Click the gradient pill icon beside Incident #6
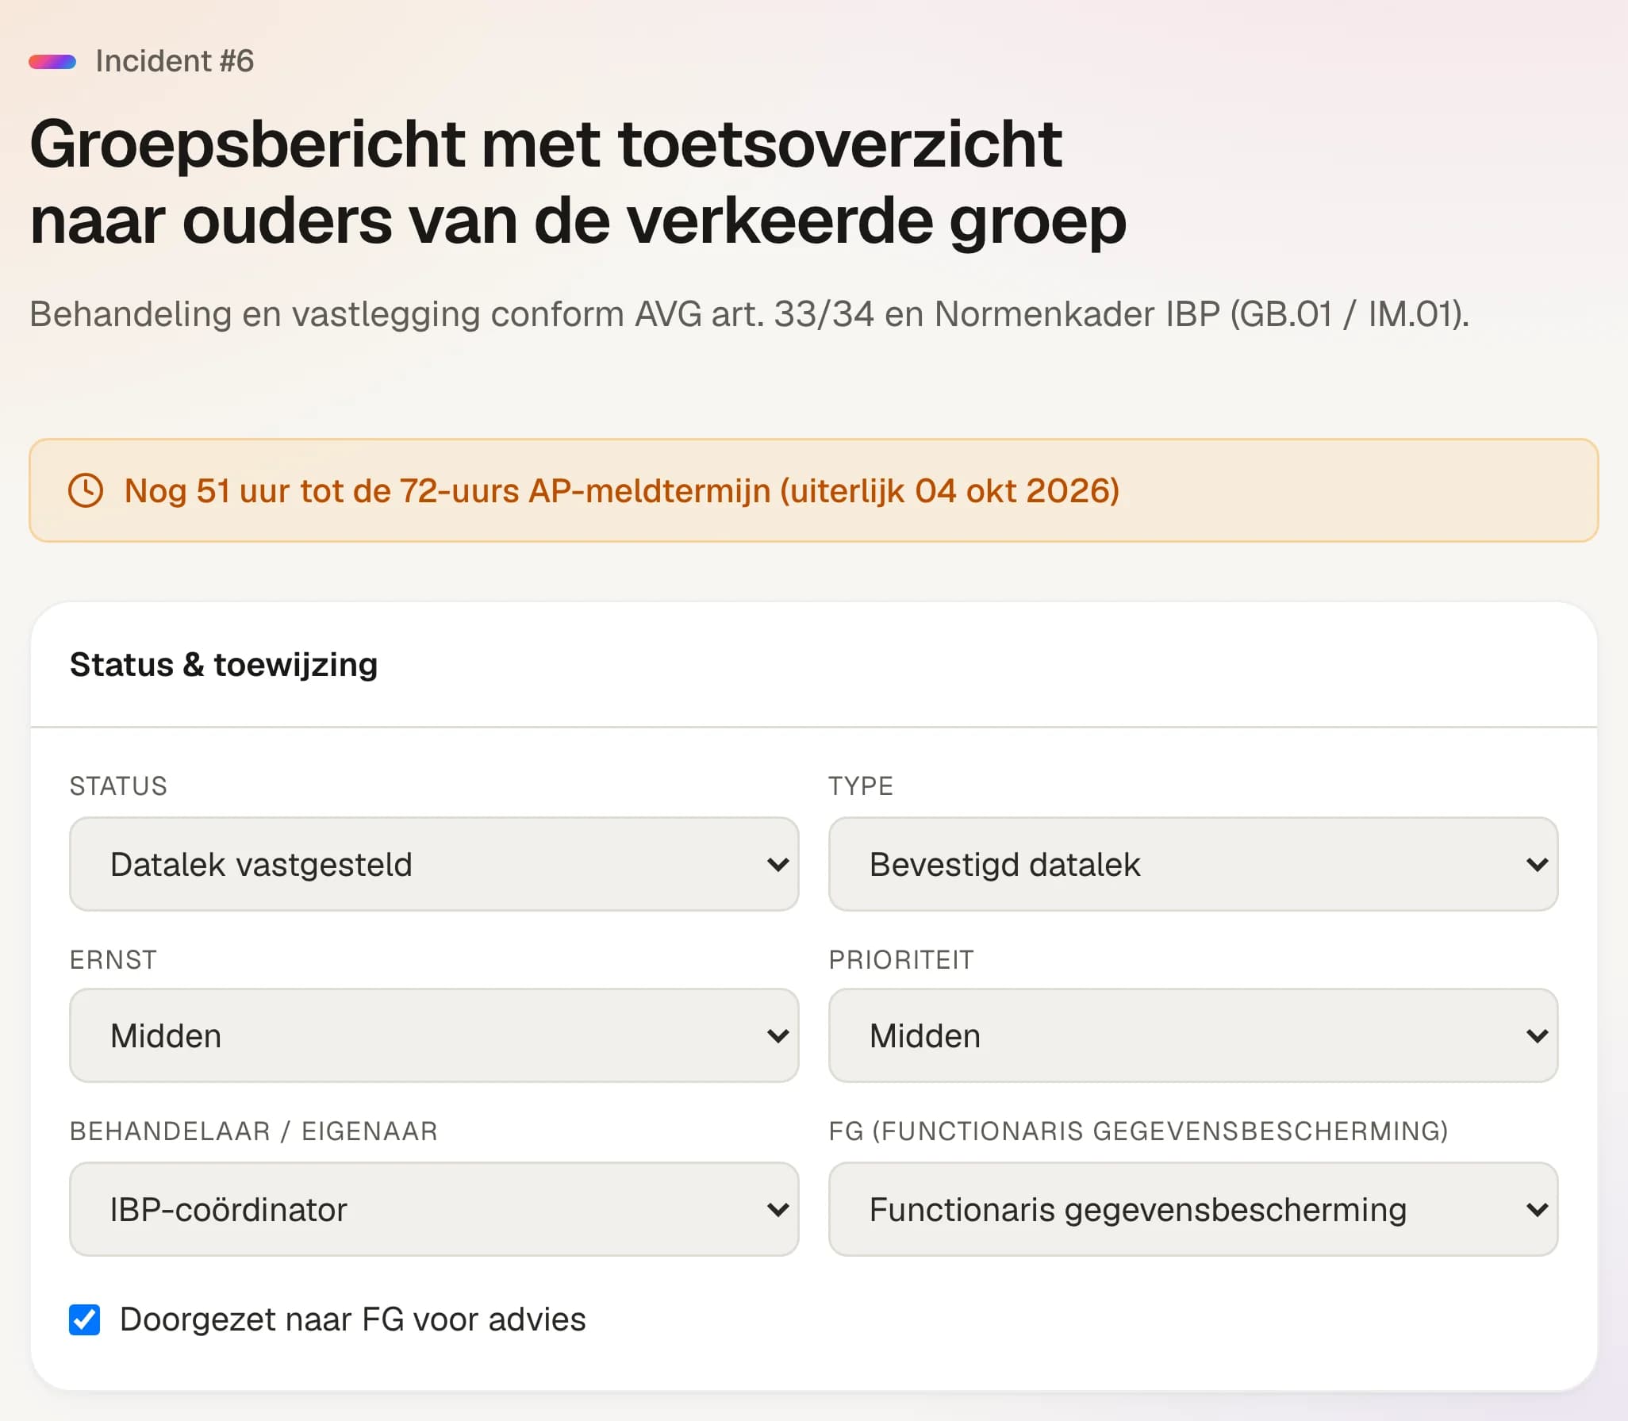Screen dimensions: 1628x1421 point(52,62)
